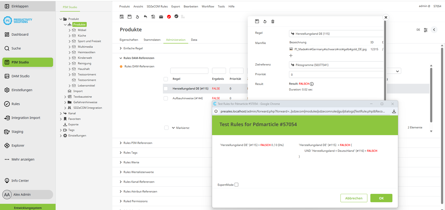This screenshot has width=445, height=210.
Task: Open the SDZeCOM Rules menu
Action: [x=157, y=6]
